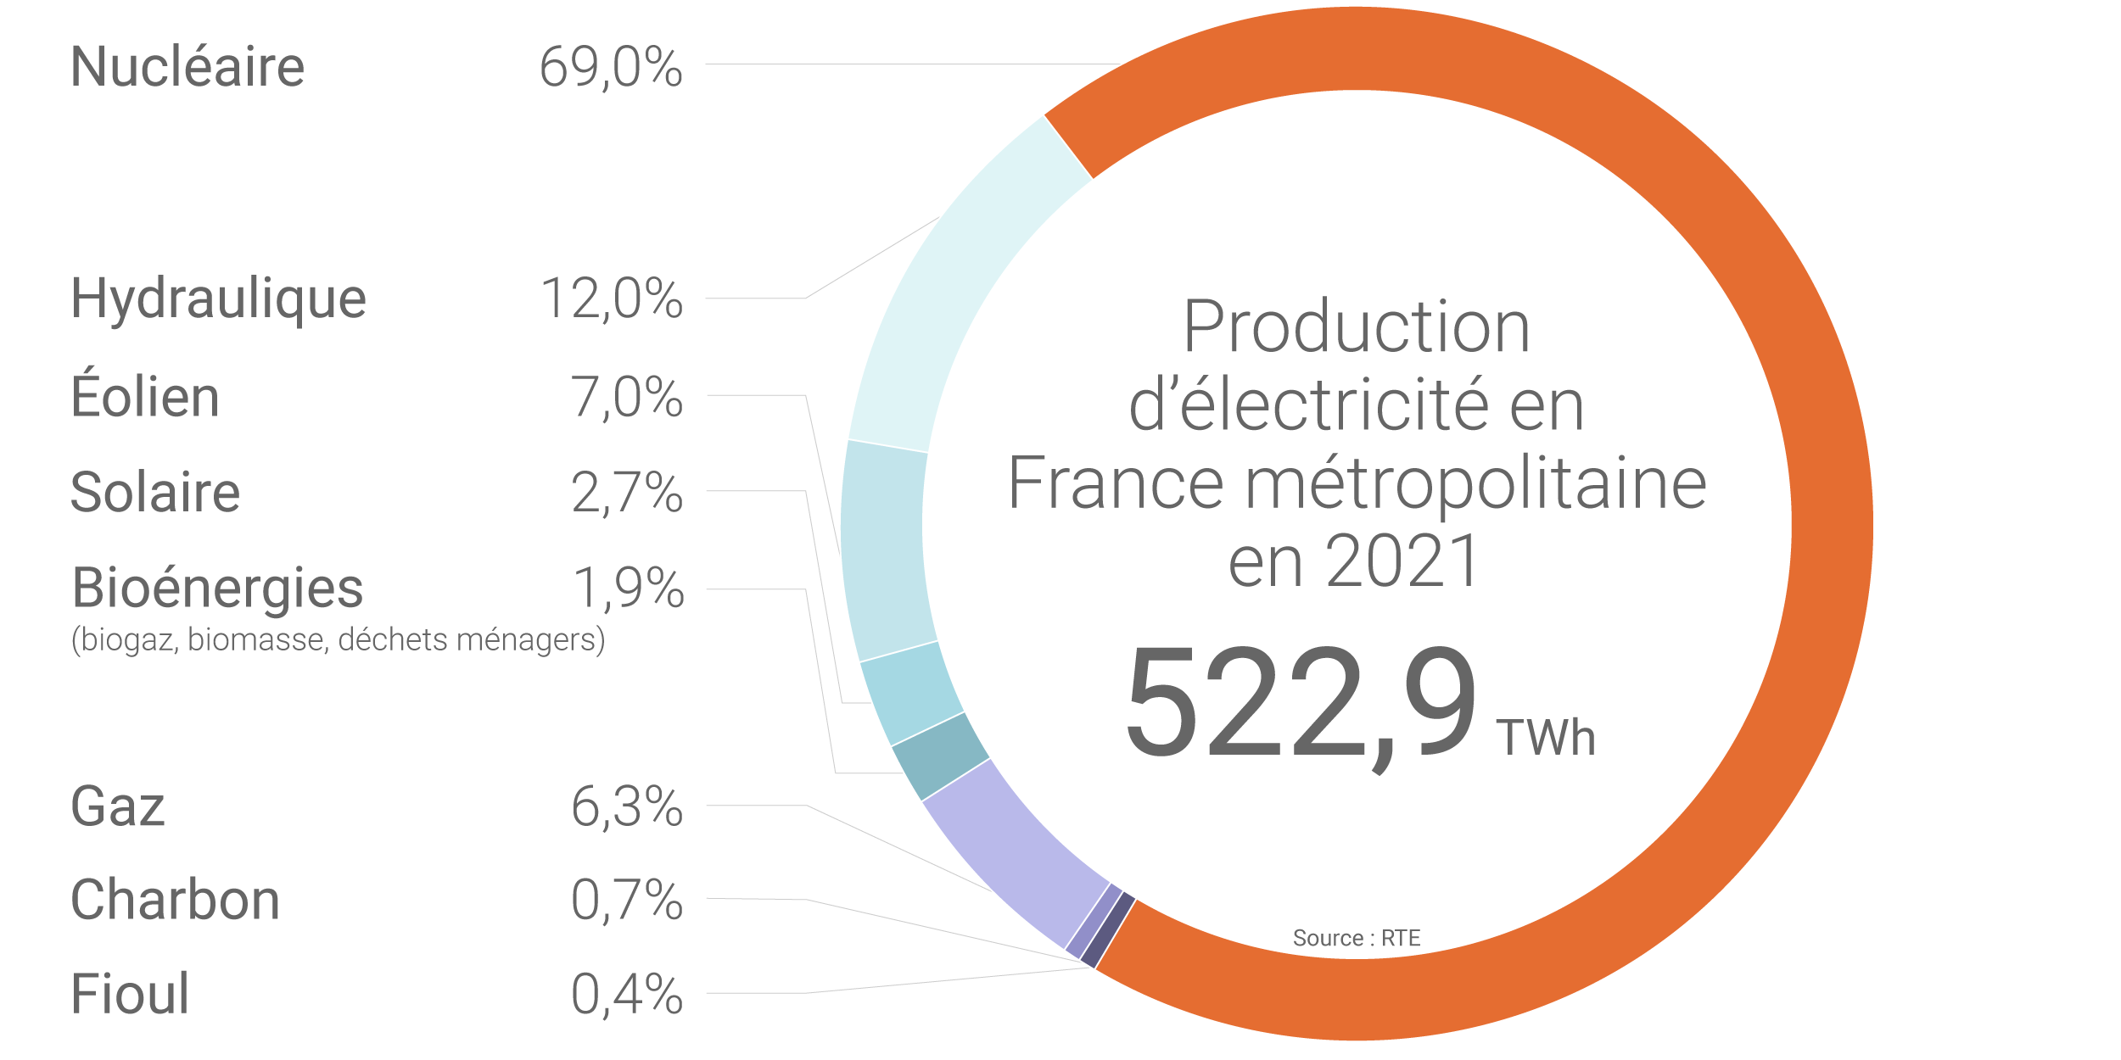Select the 12,0% hydraulic percentage value

pos(612,299)
